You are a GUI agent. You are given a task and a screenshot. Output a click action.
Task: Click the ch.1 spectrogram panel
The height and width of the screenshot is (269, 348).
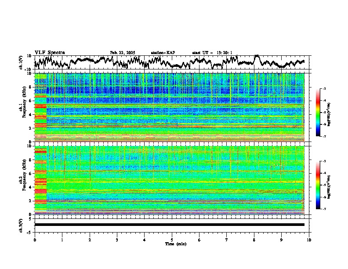click(169, 107)
